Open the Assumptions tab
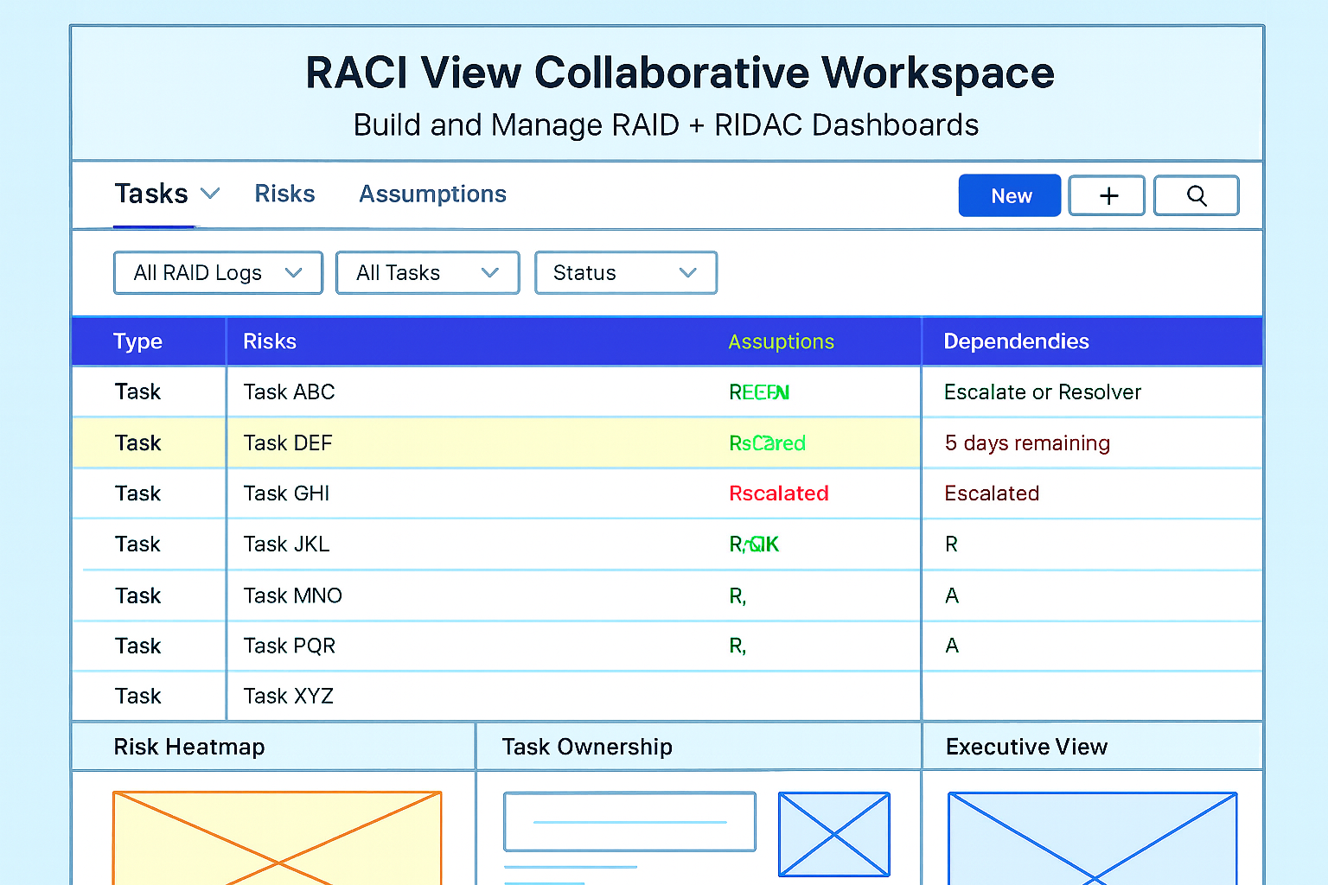The height and width of the screenshot is (885, 1328). tap(432, 194)
